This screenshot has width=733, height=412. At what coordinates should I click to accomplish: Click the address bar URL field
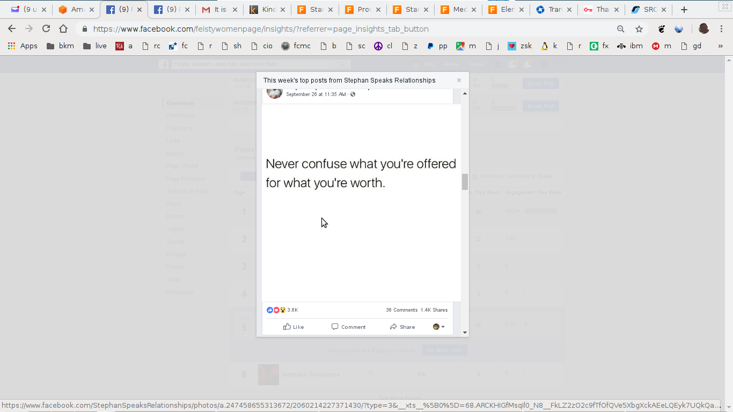349,29
